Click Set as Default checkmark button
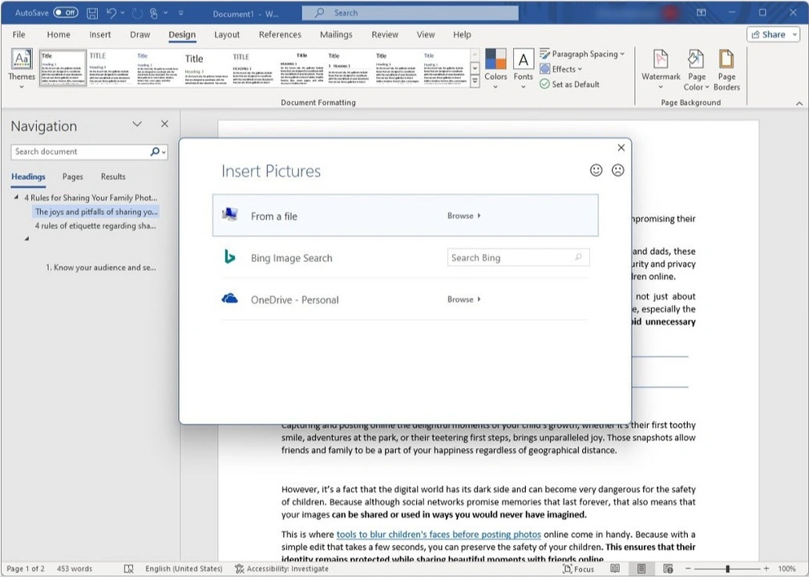The width and height of the screenshot is (809, 577). click(569, 84)
